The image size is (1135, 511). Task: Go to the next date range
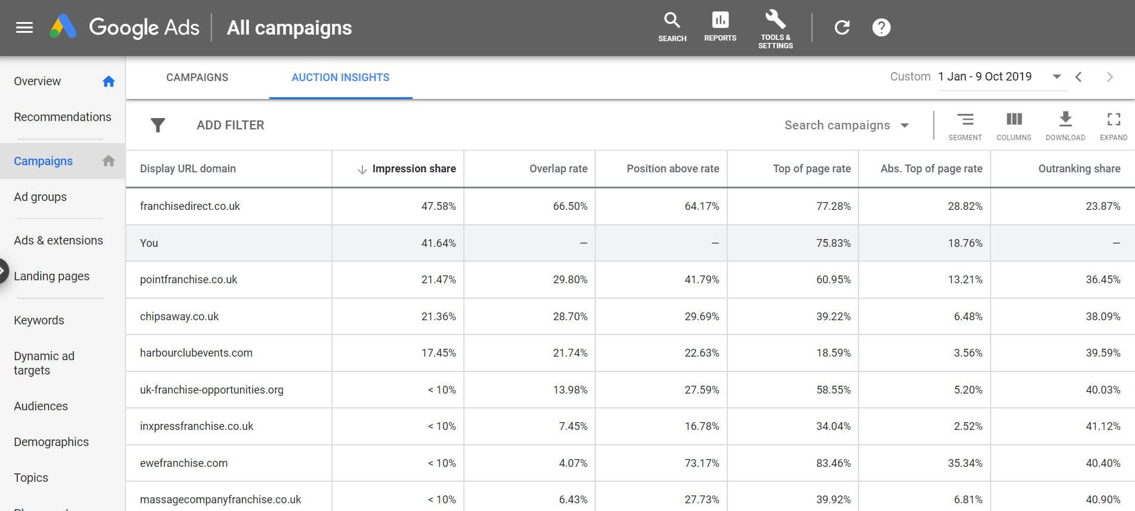1110,77
